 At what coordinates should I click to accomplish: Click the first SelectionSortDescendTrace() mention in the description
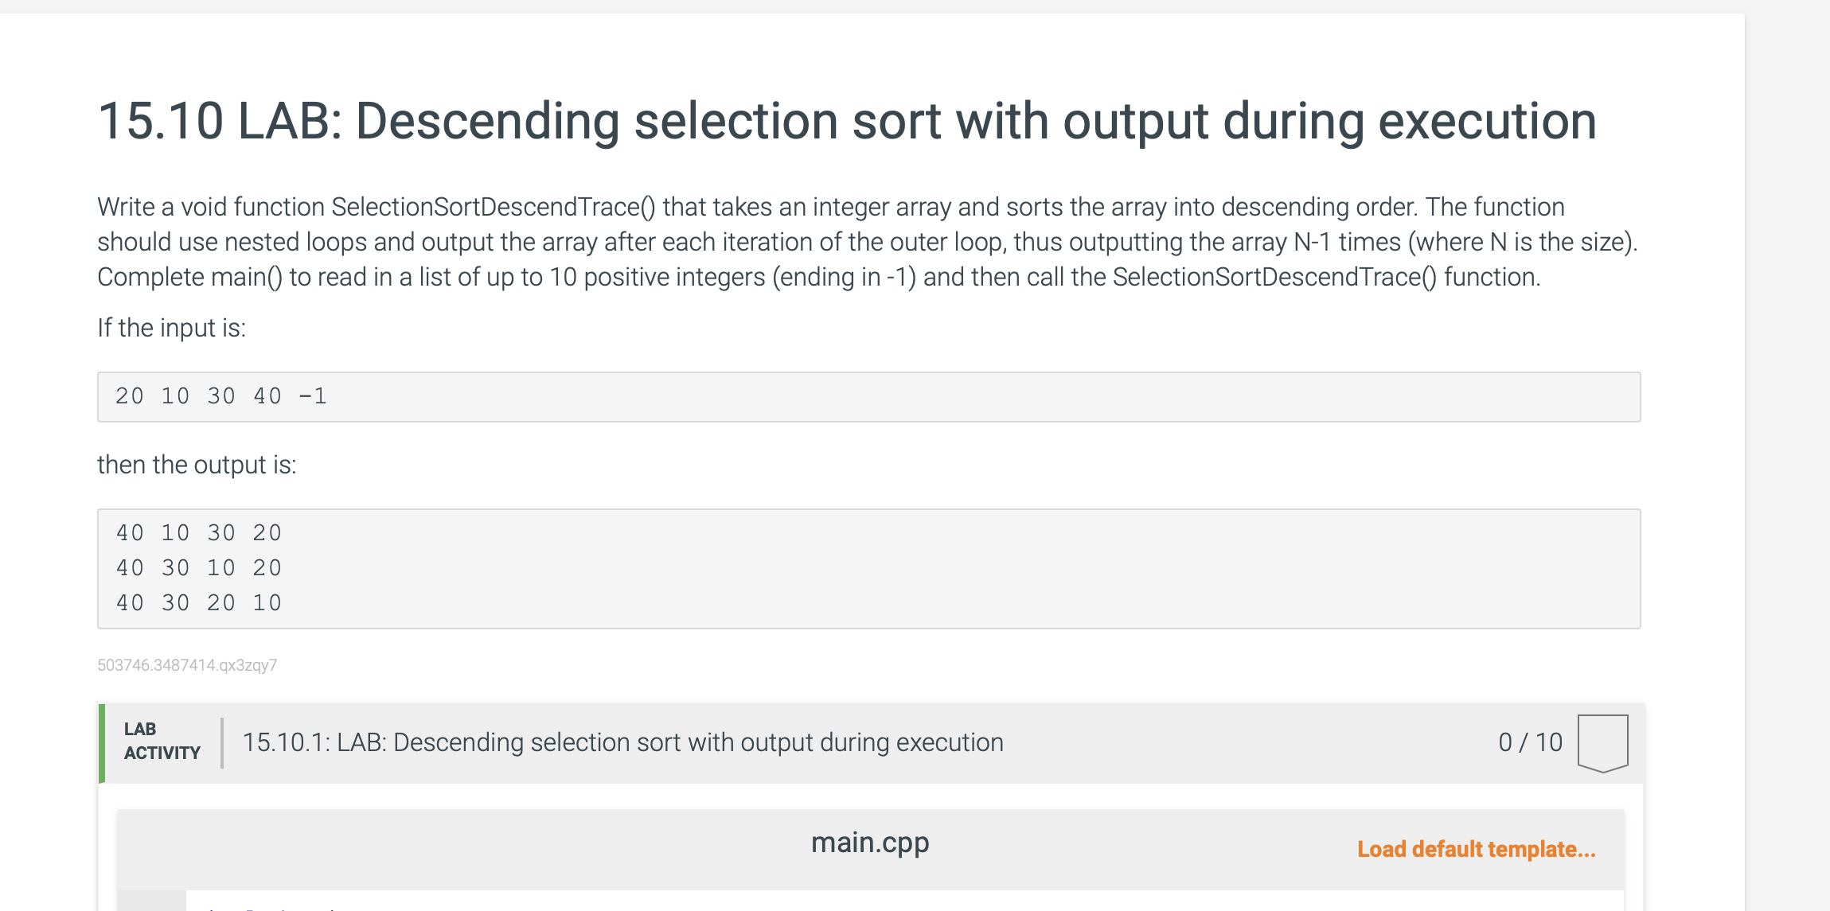click(494, 207)
